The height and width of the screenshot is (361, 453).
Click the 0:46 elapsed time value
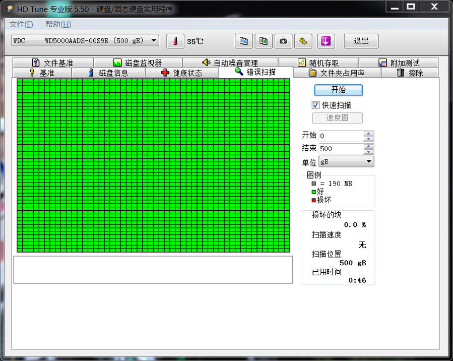(x=357, y=280)
